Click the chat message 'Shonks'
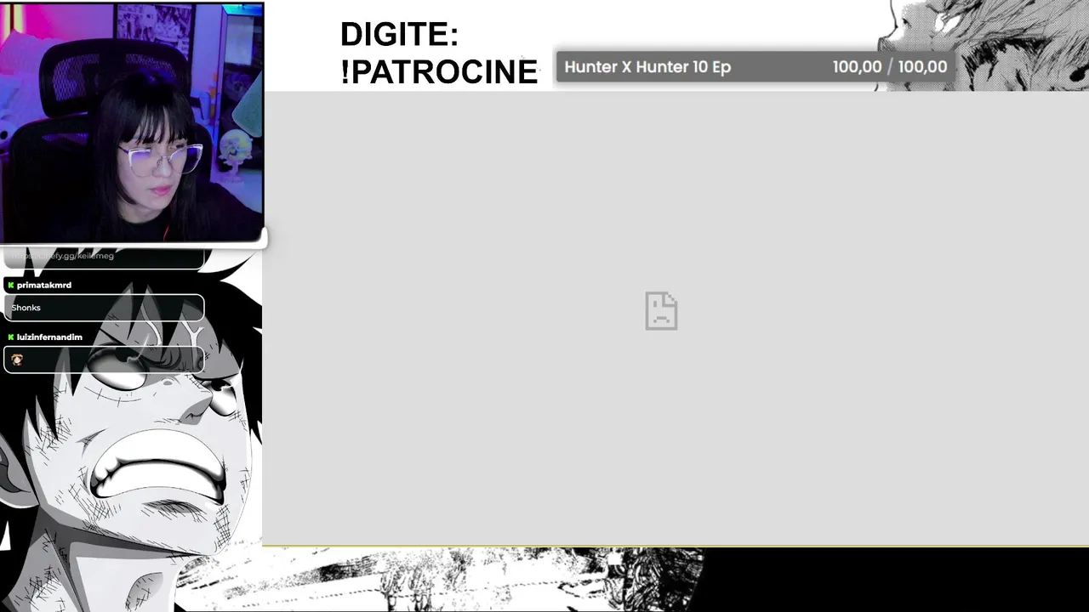This screenshot has width=1089, height=612. tap(104, 308)
